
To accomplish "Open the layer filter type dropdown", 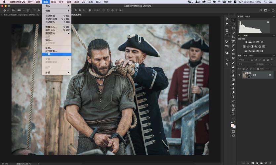I will (243, 60).
